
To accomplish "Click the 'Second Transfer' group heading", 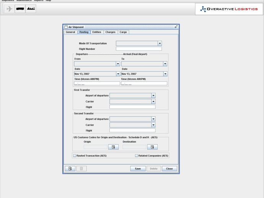I will [84, 114].
